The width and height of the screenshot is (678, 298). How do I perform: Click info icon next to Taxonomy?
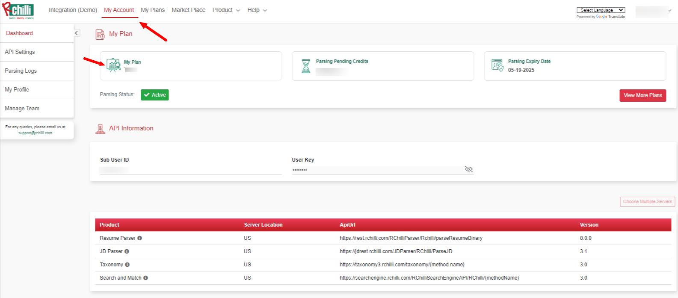(x=127, y=265)
